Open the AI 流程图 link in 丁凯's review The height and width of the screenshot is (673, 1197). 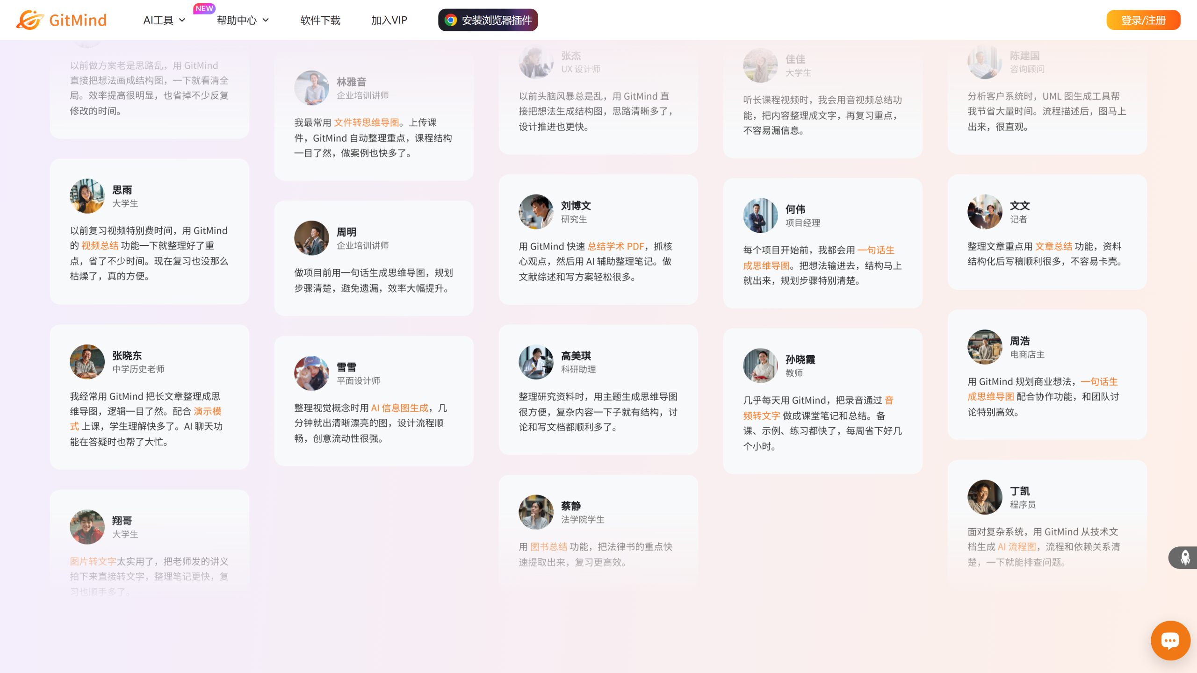point(1017,547)
